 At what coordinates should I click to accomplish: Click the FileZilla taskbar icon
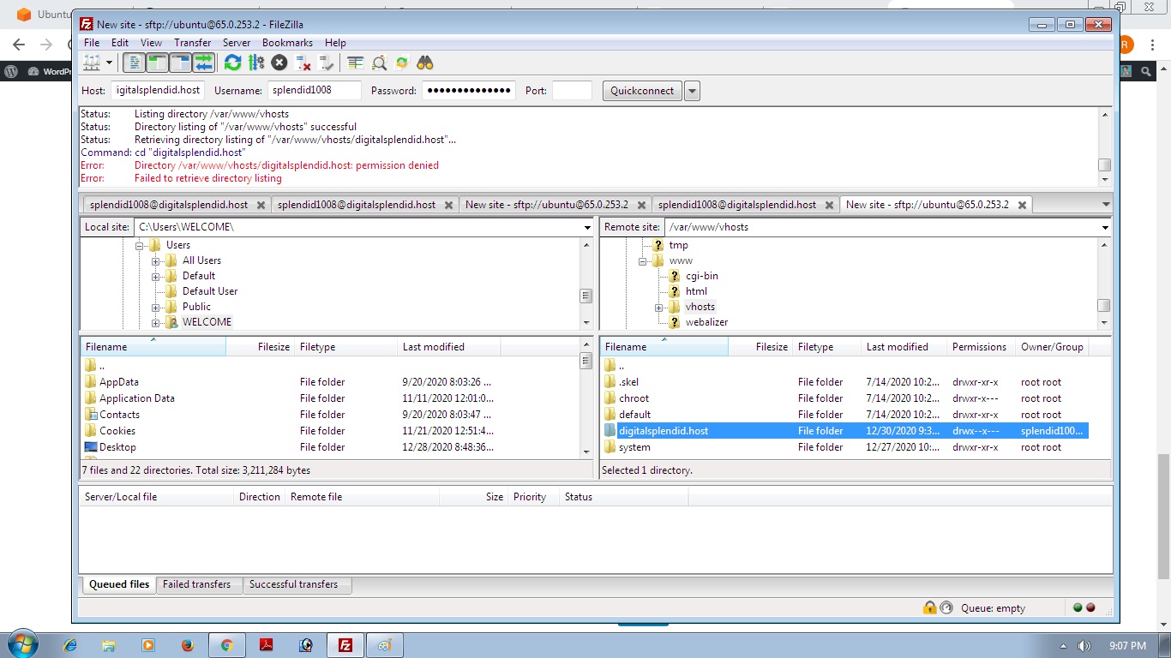click(x=345, y=645)
